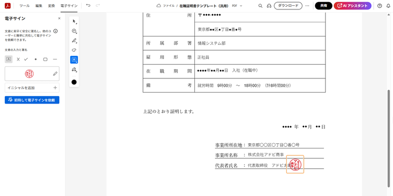Click the 文書の入力と署名 label
This screenshot has height=196, width=393.
tap(16, 50)
